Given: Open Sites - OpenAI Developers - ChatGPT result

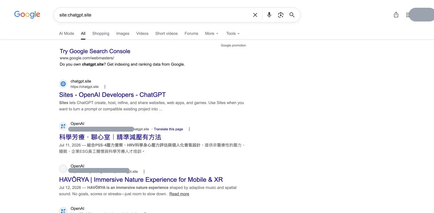Looking at the screenshot, I should 113,95.
